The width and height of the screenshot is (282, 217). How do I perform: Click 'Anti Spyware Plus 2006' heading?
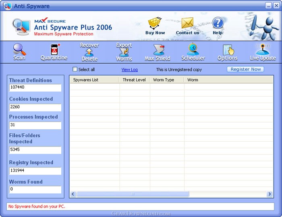73,27
